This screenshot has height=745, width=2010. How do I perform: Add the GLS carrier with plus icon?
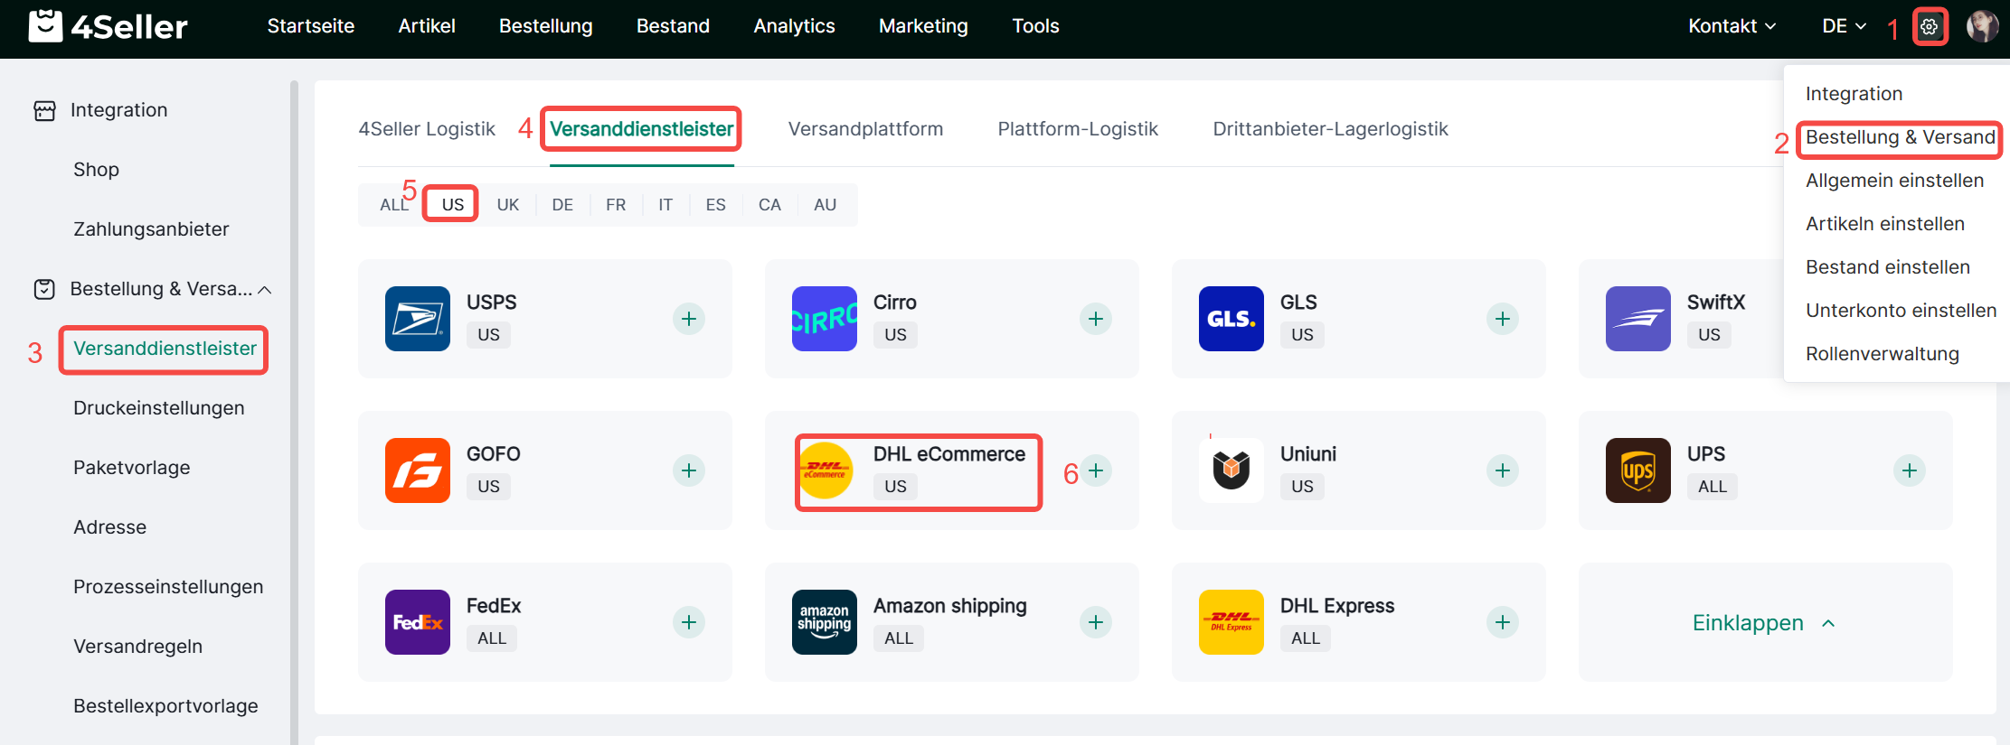pyautogui.click(x=1502, y=319)
